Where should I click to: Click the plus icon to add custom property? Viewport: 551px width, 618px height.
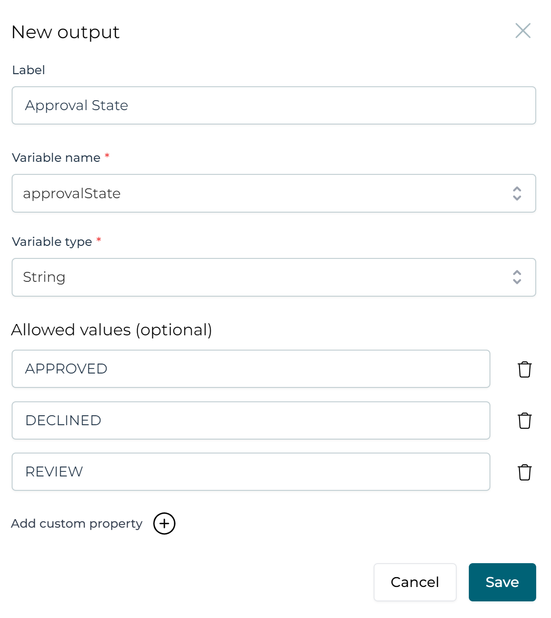click(x=164, y=523)
